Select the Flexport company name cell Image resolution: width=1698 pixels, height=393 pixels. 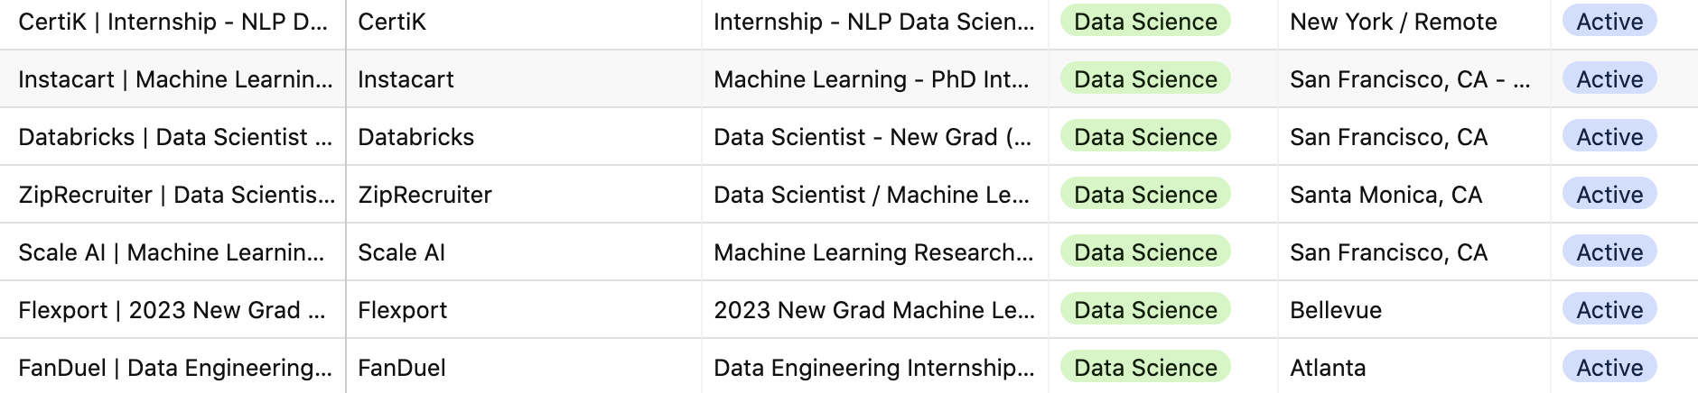[524, 310]
